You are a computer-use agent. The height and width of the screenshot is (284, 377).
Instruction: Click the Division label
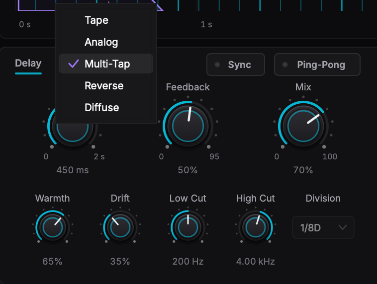(323, 199)
